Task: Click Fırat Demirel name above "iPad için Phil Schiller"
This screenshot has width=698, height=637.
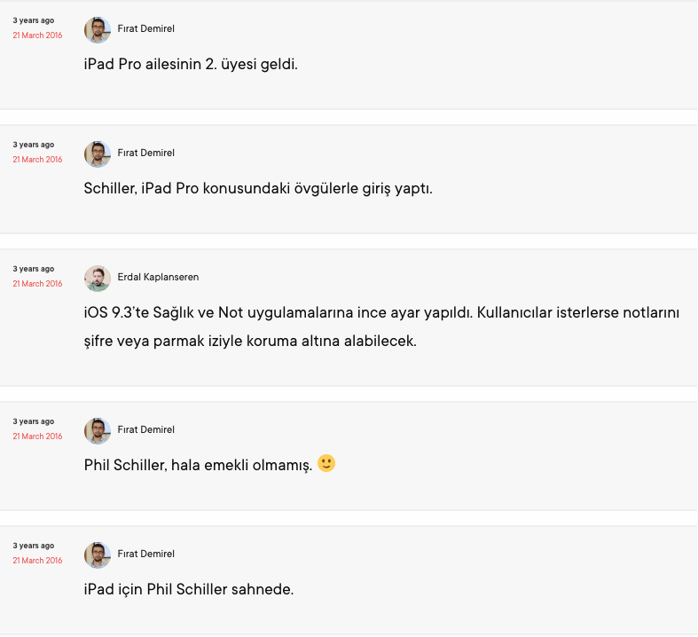Action: (145, 554)
